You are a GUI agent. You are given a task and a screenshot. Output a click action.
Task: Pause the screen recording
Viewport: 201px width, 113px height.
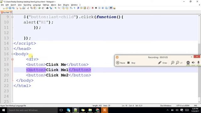click(121, 63)
